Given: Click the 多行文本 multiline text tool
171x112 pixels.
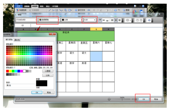Looking at the screenshot, I should (80, 10).
